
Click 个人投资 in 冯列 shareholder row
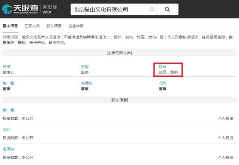click(x=226, y=138)
